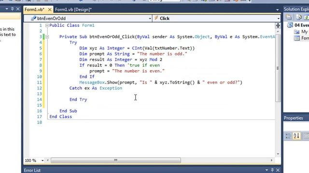
Task: Open the active documents list arrow beside the tabs
Action: tap(278, 10)
